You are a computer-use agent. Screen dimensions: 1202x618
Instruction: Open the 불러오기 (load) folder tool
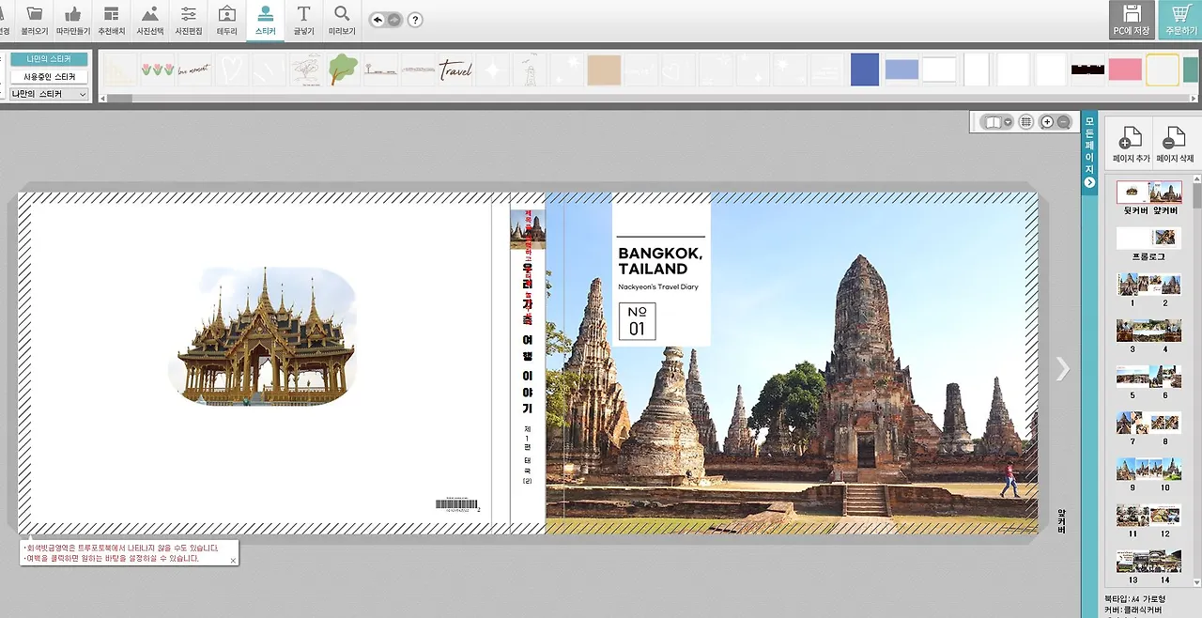(x=35, y=20)
